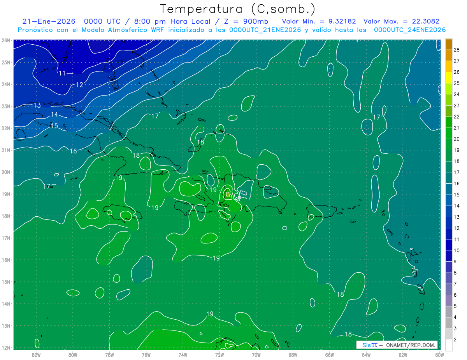467x360 pixels.
Task: Click "Valor Min. = 9.32182" in the header
Action: click(x=319, y=21)
